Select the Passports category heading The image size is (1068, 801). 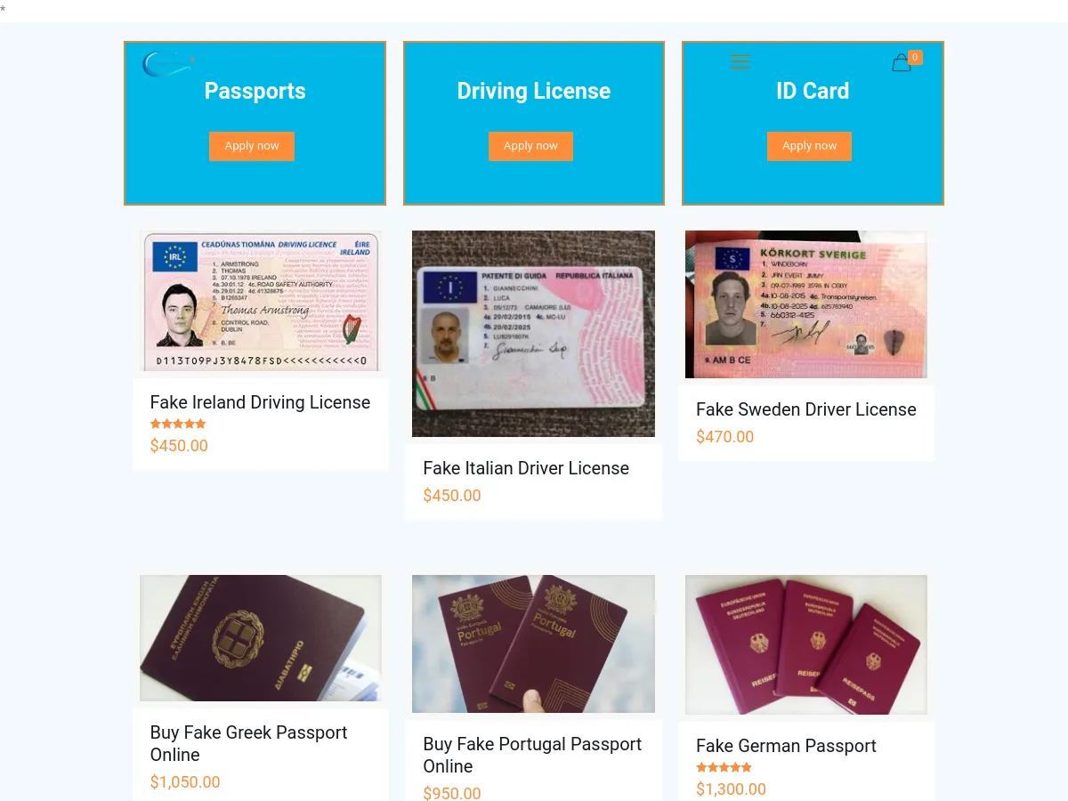[x=255, y=91]
